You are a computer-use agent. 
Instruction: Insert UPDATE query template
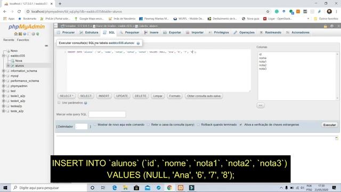122,96
